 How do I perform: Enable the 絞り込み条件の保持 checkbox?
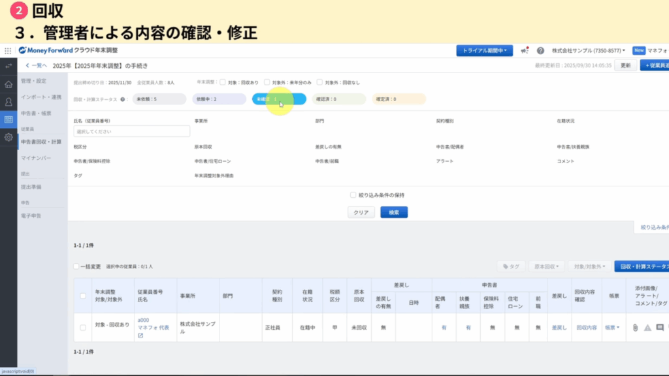[x=353, y=195]
